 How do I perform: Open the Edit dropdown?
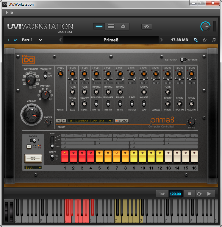coord(33,168)
